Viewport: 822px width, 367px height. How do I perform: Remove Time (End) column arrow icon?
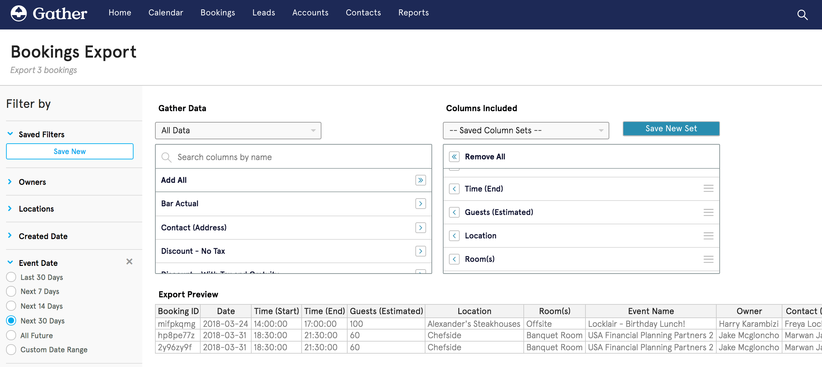click(x=454, y=189)
